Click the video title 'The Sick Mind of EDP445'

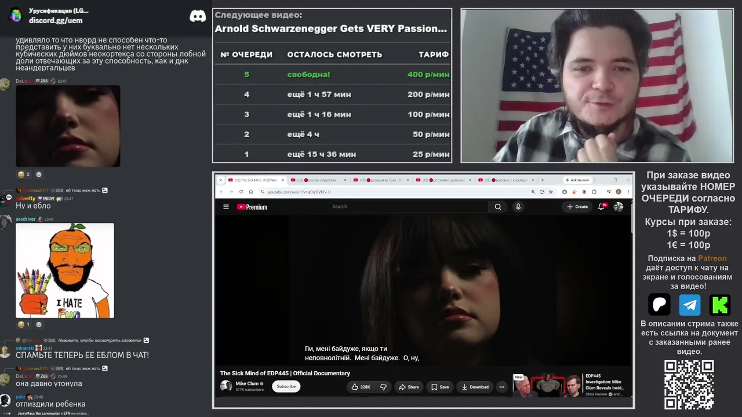click(285, 374)
